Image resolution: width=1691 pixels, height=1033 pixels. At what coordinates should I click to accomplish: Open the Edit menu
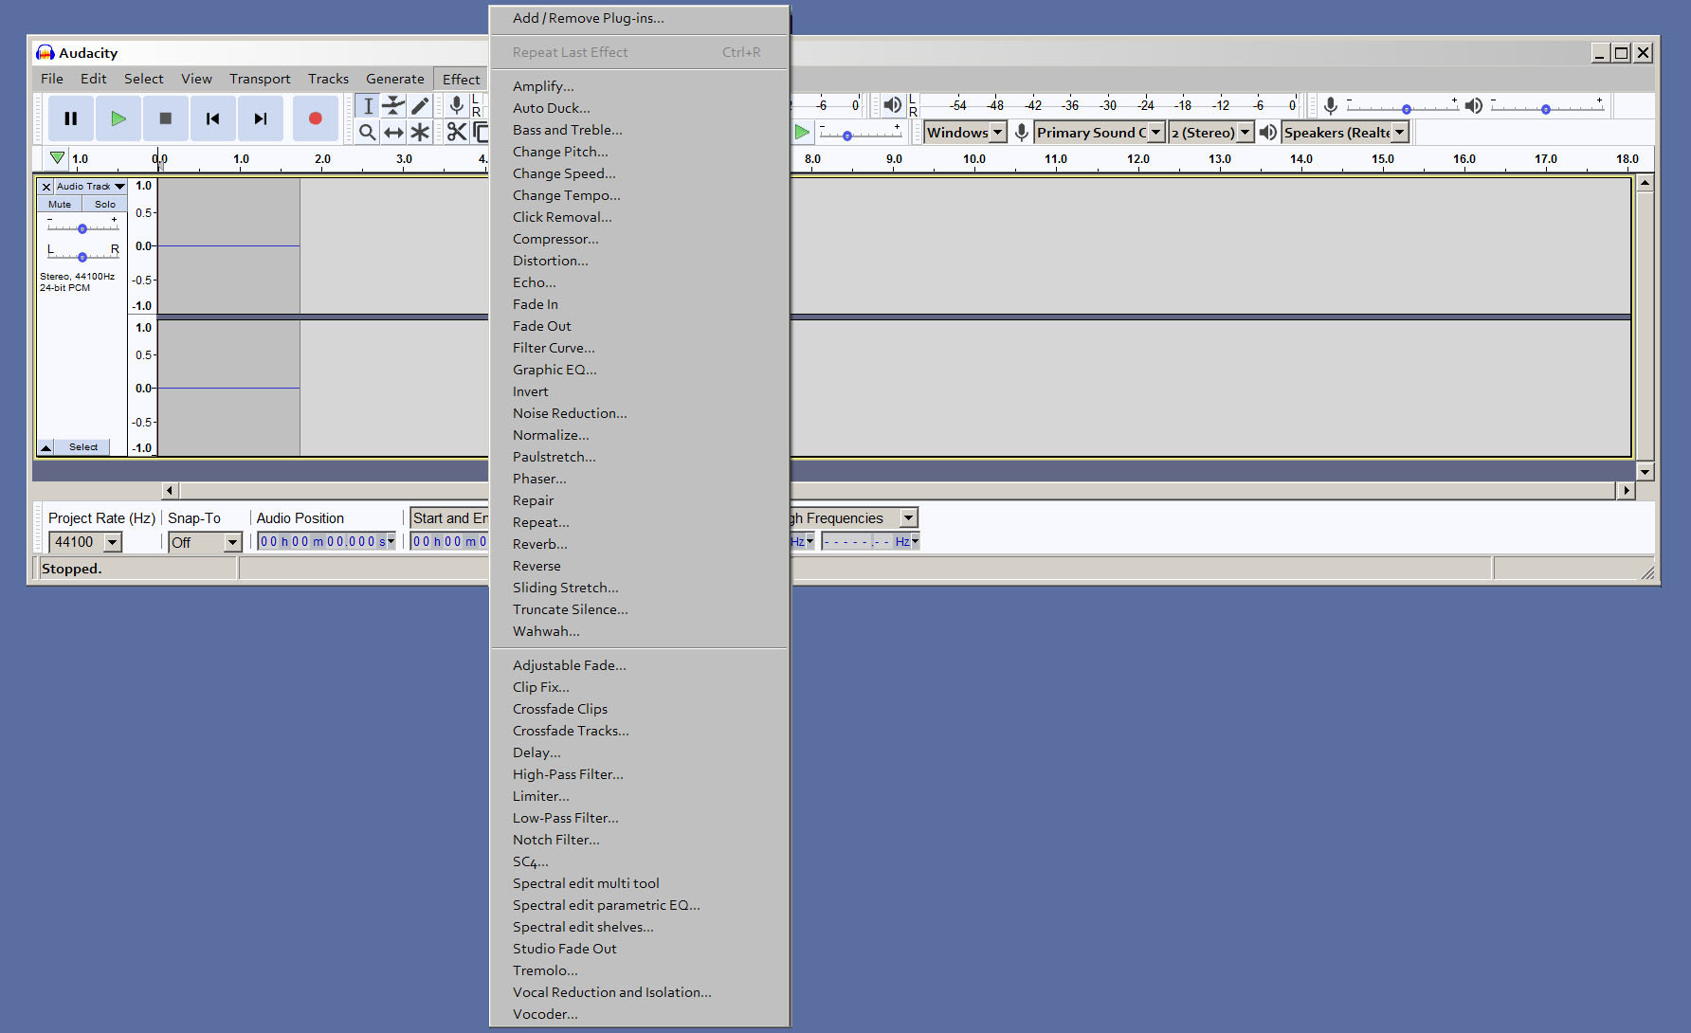93,79
